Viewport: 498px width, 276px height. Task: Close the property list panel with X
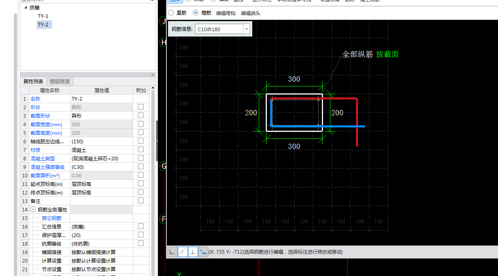[153, 75]
